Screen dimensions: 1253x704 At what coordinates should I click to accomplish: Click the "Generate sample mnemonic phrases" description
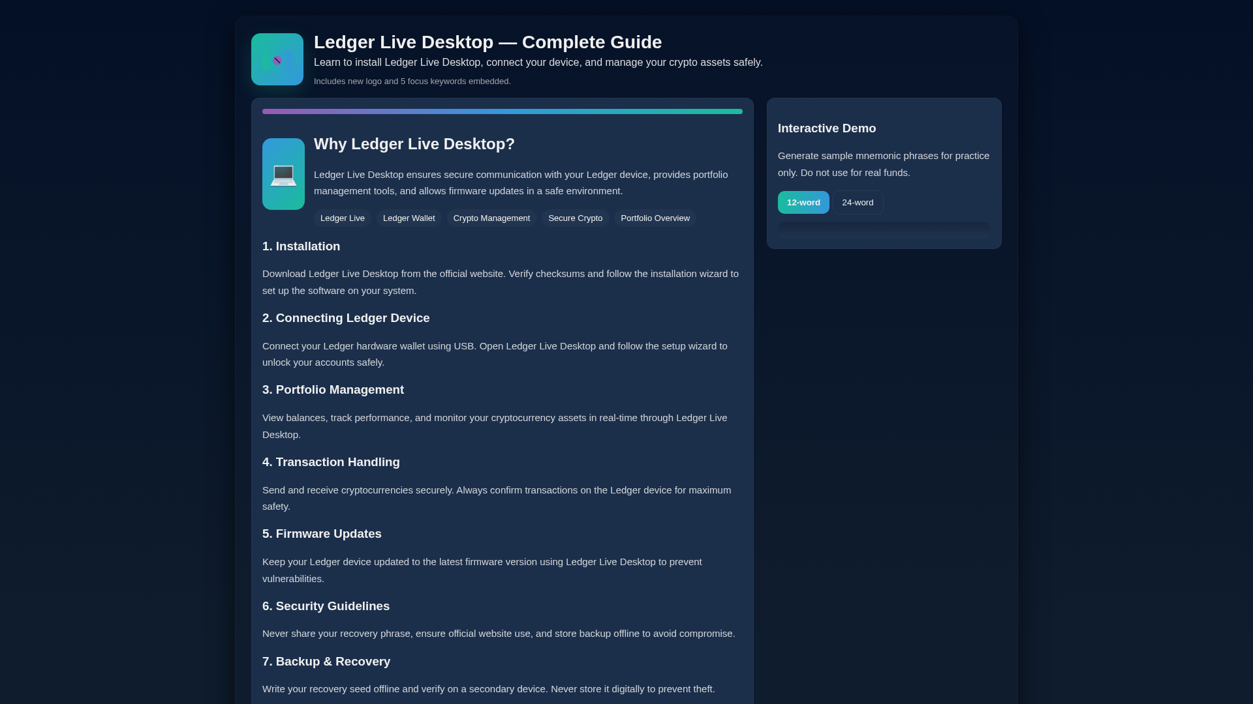point(884,164)
